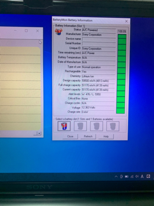Click the BatteryMon window X button
The height and width of the screenshot is (206, 154).
tap(126, 21)
